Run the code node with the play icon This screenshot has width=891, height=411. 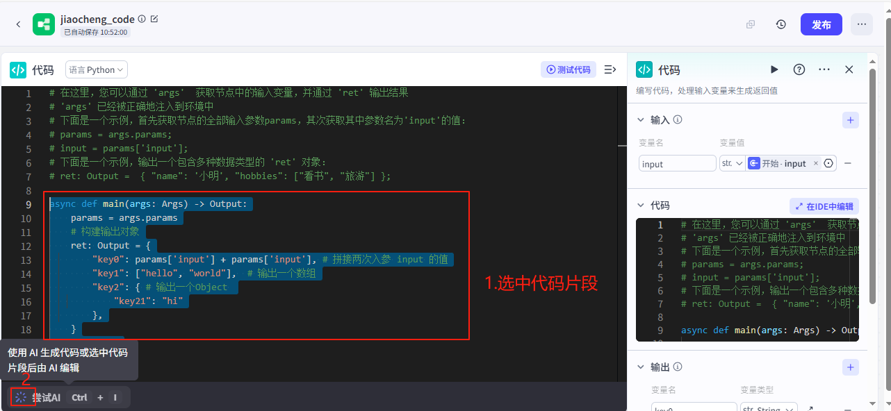click(x=774, y=69)
